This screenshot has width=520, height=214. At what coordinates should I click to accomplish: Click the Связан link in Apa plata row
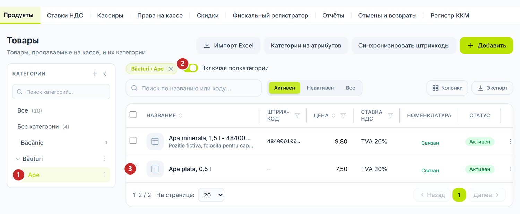430,170
